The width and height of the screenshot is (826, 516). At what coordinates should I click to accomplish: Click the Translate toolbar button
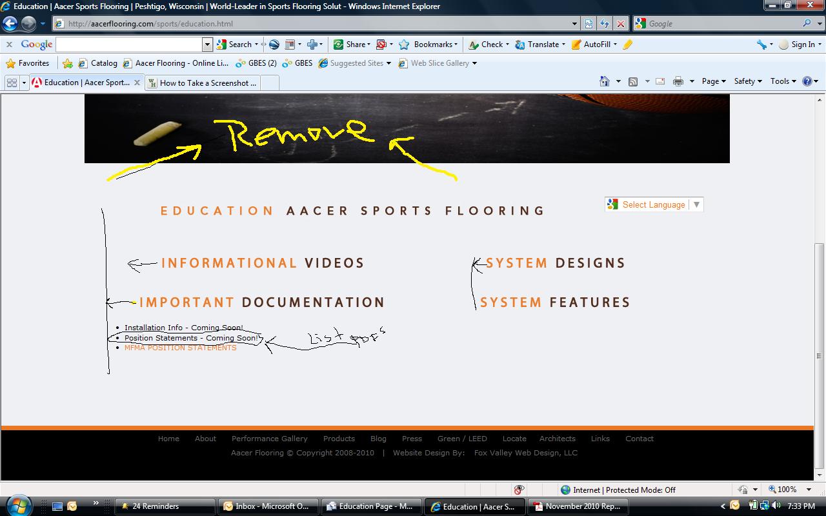point(539,45)
